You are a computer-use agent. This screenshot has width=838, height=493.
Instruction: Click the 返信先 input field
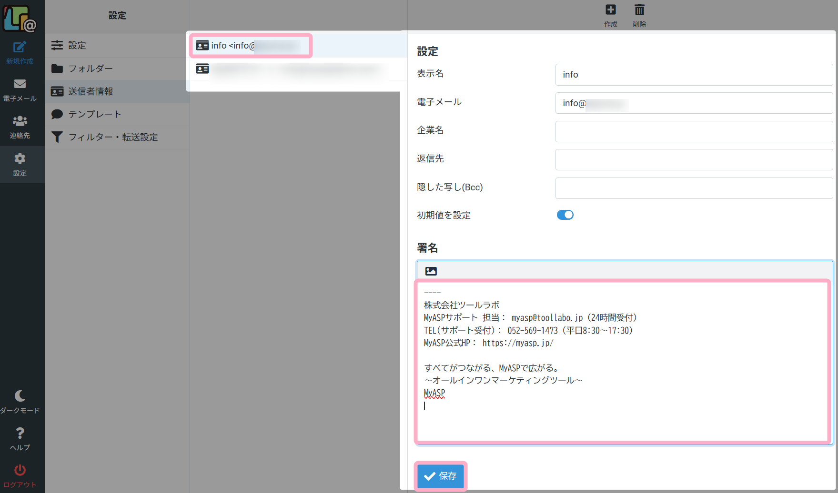point(694,159)
